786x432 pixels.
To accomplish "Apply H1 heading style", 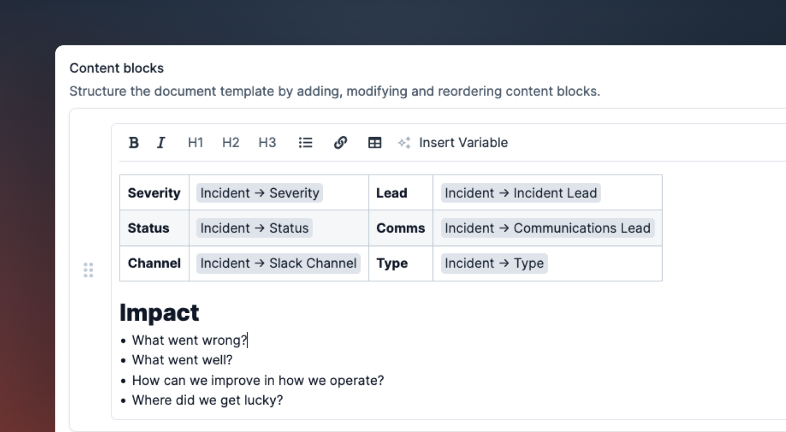I will click(195, 143).
